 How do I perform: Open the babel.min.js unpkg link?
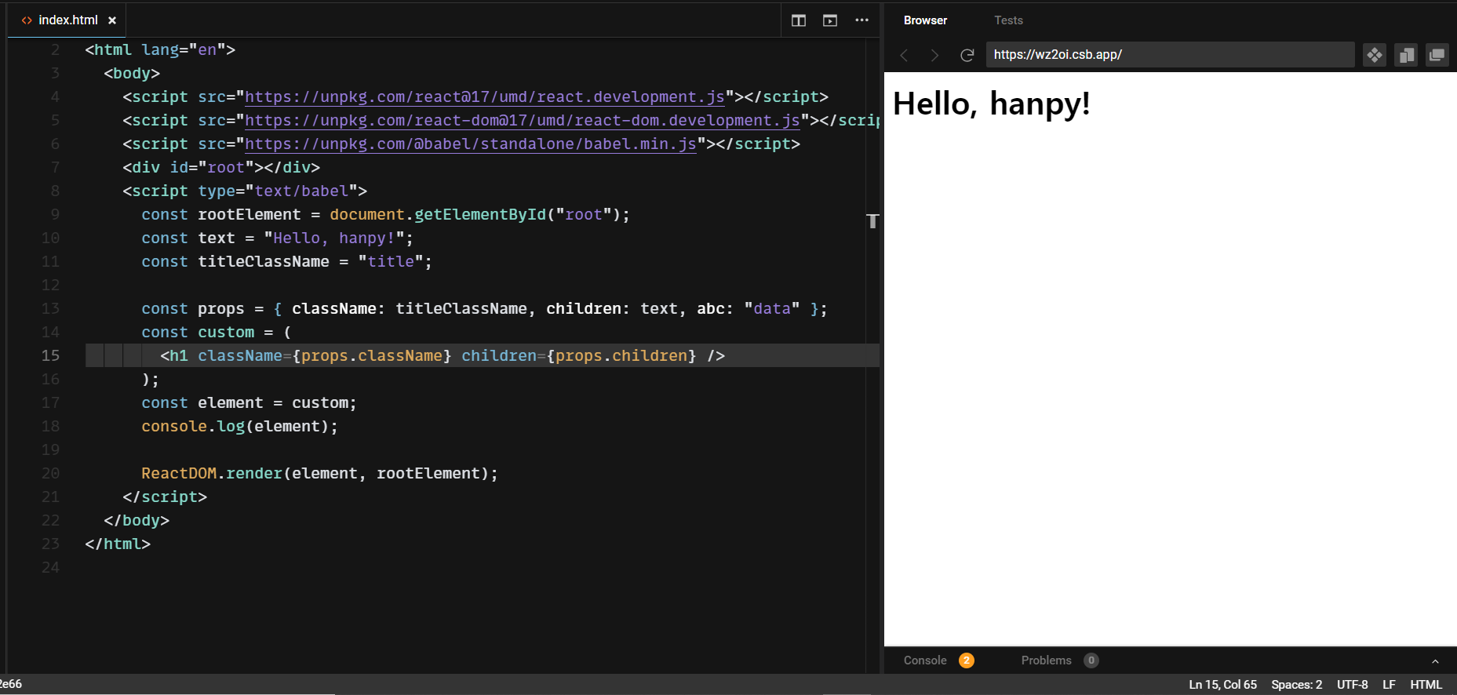tap(471, 144)
